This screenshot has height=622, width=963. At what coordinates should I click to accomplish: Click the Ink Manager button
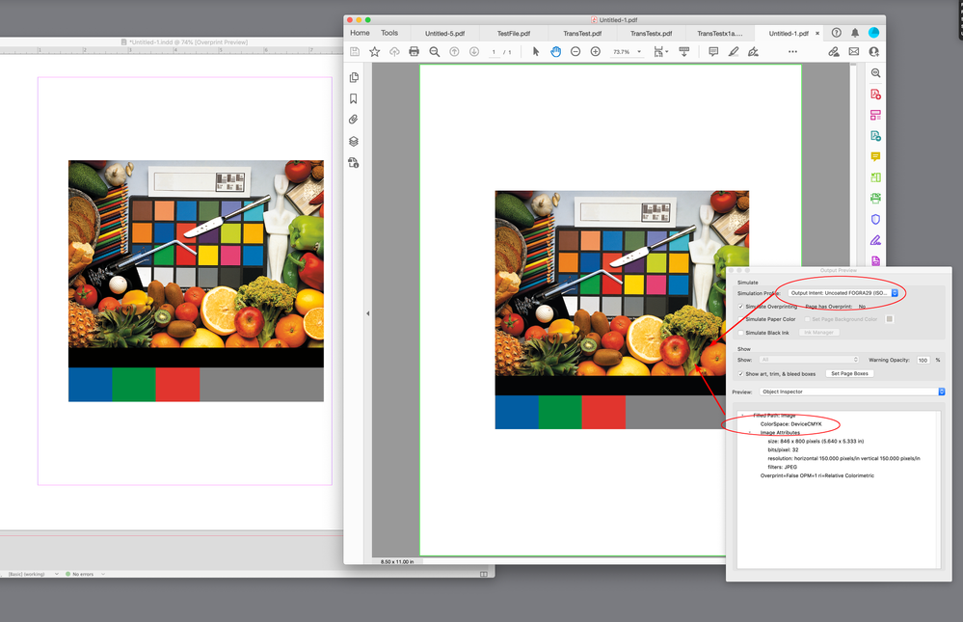(818, 333)
